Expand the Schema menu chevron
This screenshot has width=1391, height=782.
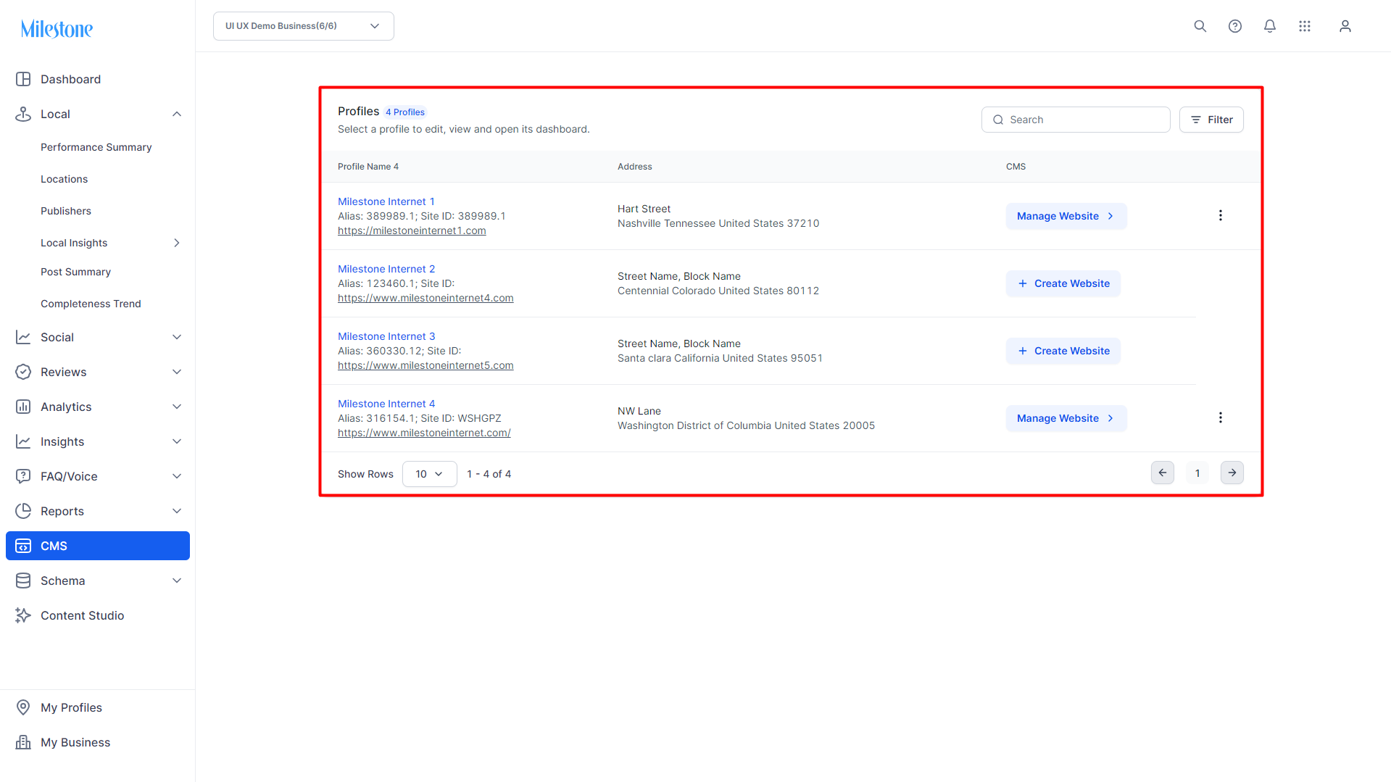(x=177, y=581)
